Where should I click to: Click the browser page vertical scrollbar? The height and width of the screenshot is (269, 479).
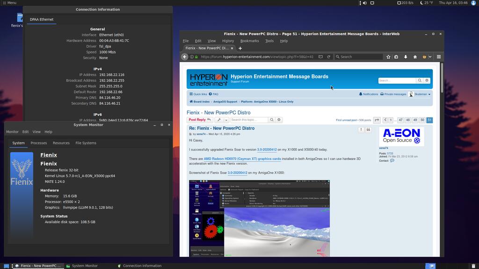(442, 78)
